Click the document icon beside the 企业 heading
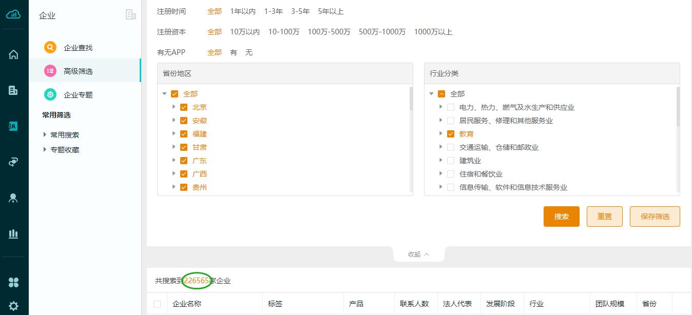Image resolution: width=692 pixels, height=315 pixels. (x=131, y=15)
